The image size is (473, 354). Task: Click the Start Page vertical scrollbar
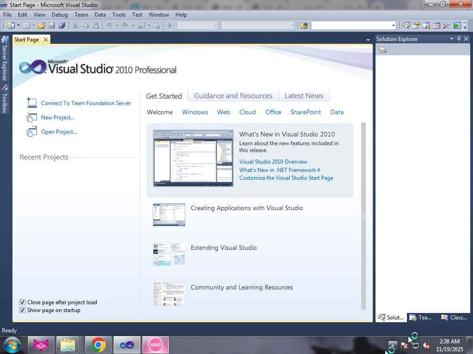pos(364,216)
